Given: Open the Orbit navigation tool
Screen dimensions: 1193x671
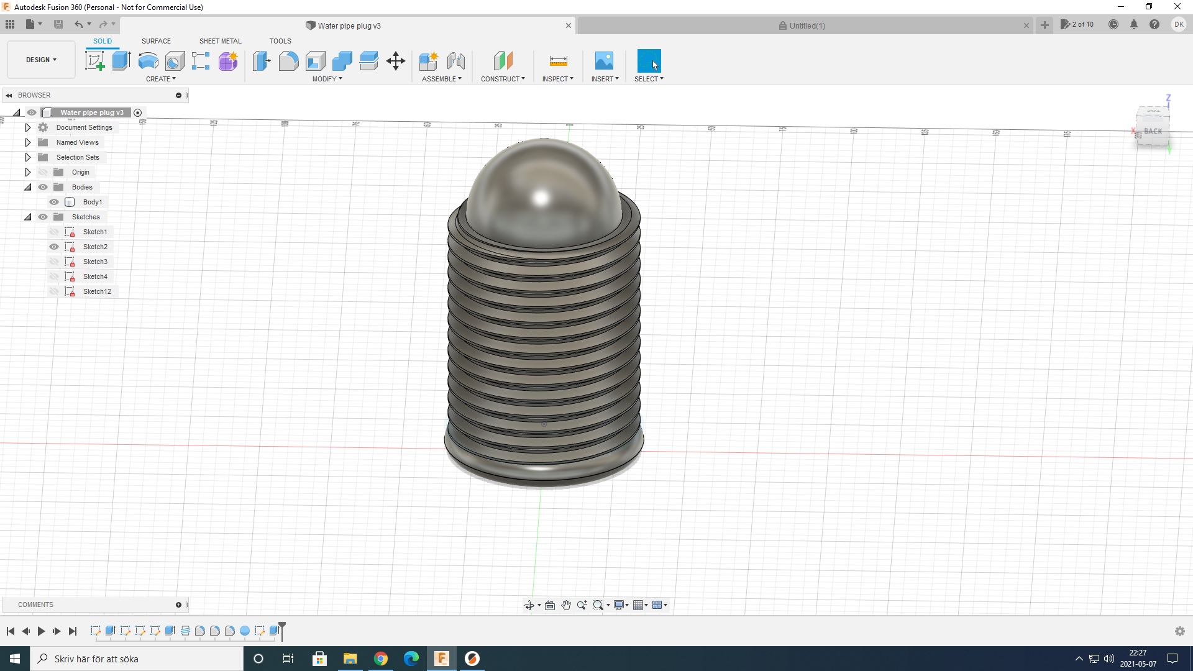Looking at the screenshot, I should (x=529, y=605).
